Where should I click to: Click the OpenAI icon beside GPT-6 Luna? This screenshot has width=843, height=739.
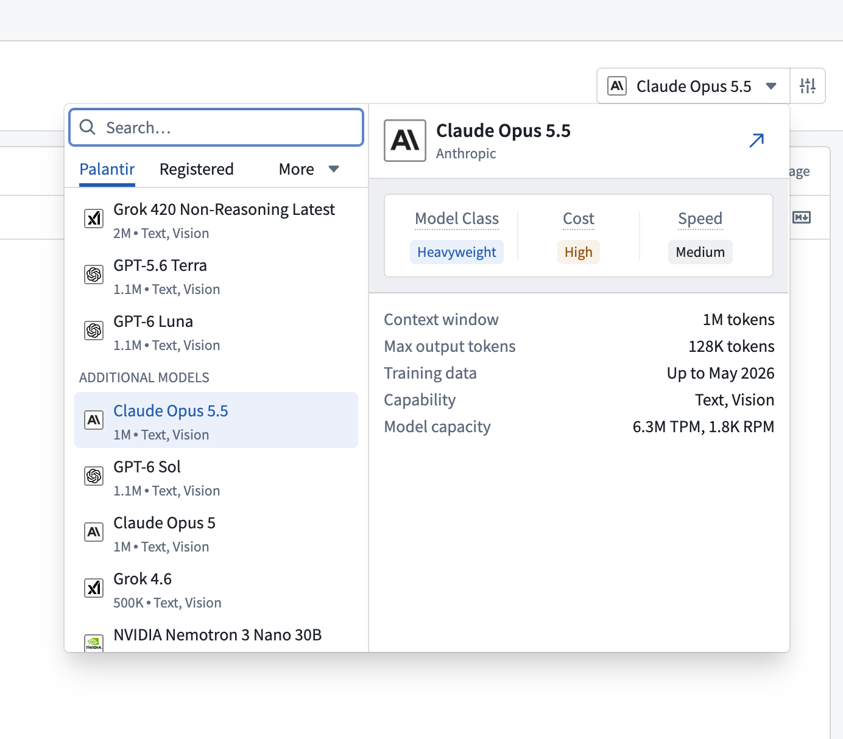(x=94, y=331)
